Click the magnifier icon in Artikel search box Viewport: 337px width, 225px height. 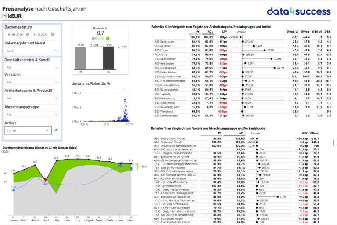47,130
